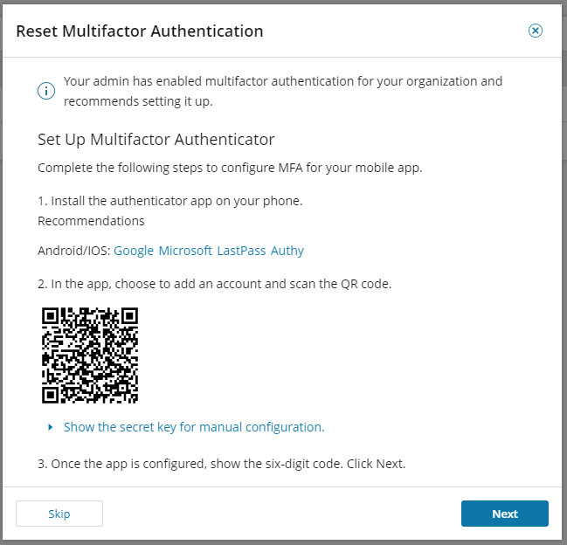Click the Reset Multifactor Authentication title
Viewport: 567px width, 545px height.
140,31
